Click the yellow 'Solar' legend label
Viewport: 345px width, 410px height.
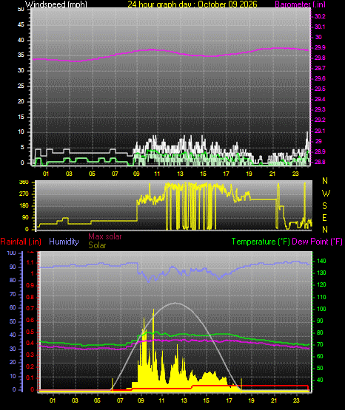coord(97,245)
